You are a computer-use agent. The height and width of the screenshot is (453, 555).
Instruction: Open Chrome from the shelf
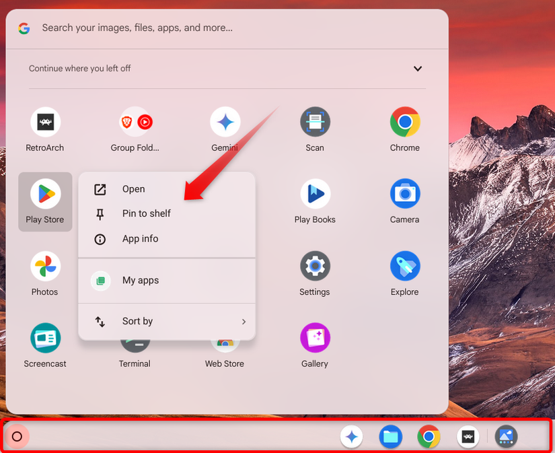point(429,436)
